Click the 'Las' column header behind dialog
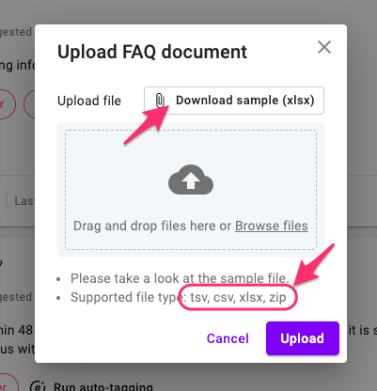The width and height of the screenshot is (377, 391). (x=24, y=201)
